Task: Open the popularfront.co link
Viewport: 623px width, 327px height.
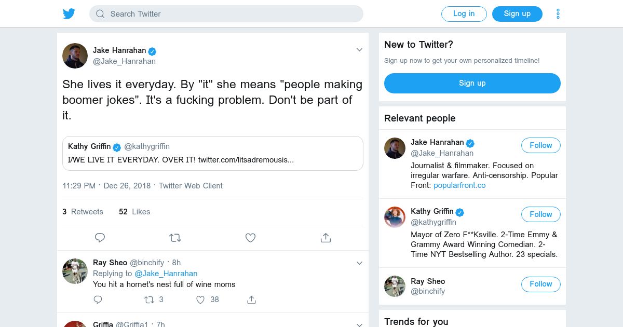Action: click(459, 185)
